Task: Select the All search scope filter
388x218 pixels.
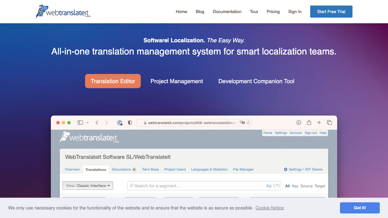Action: click(287, 186)
